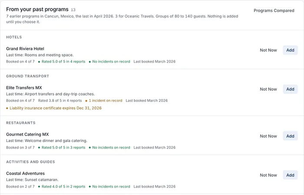Click the HOTELS section heading

coord(14,37)
